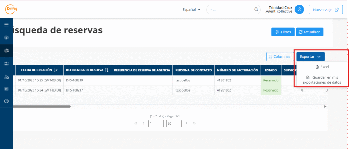Click the search magnifier icon
This screenshot has width=349, height=149.
(256, 10)
